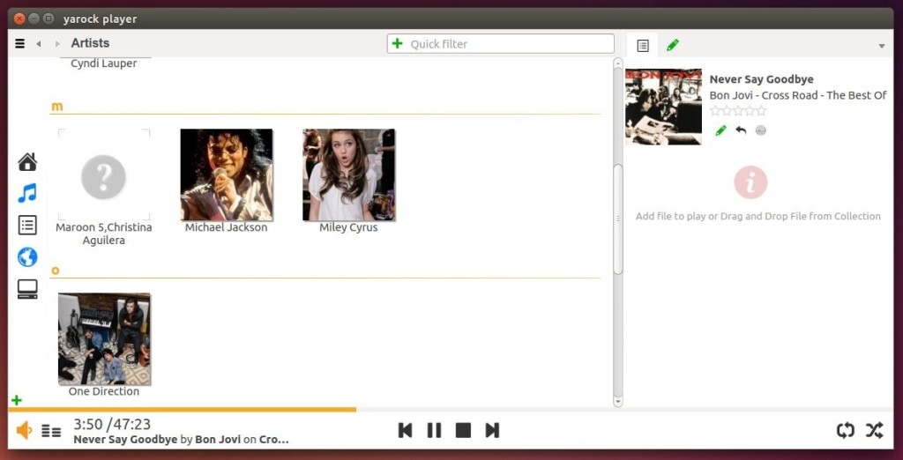Go forward with the right arrow
Screen dimensions: 903x460
click(57, 44)
